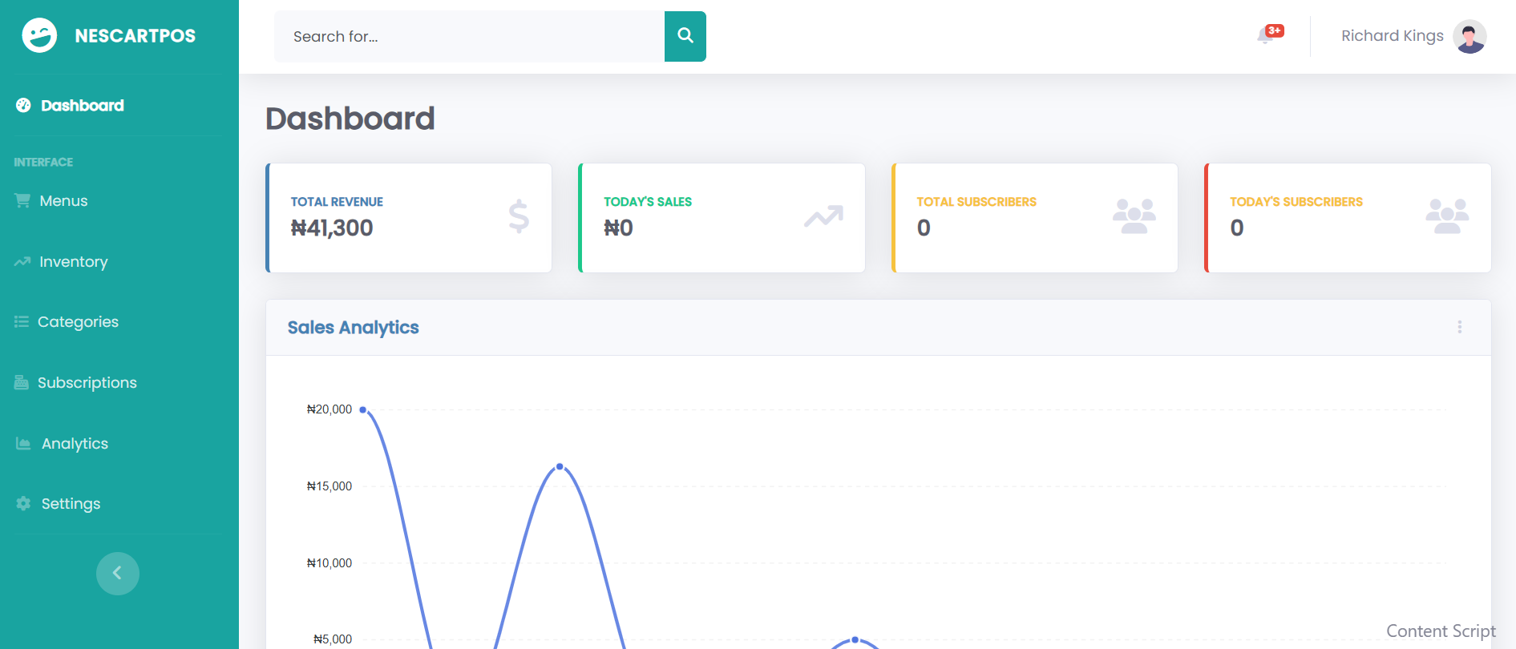This screenshot has width=1516, height=649.
Task: Click the ₦20,000 data point on chart
Action: 363,410
